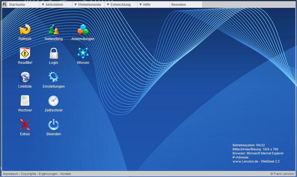Launch the Rechner calculator icon
297x177 pixels.
pos(25,101)
